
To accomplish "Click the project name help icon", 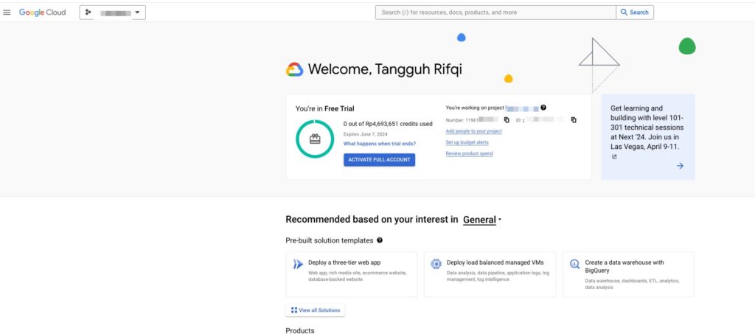I will (543, 108).
